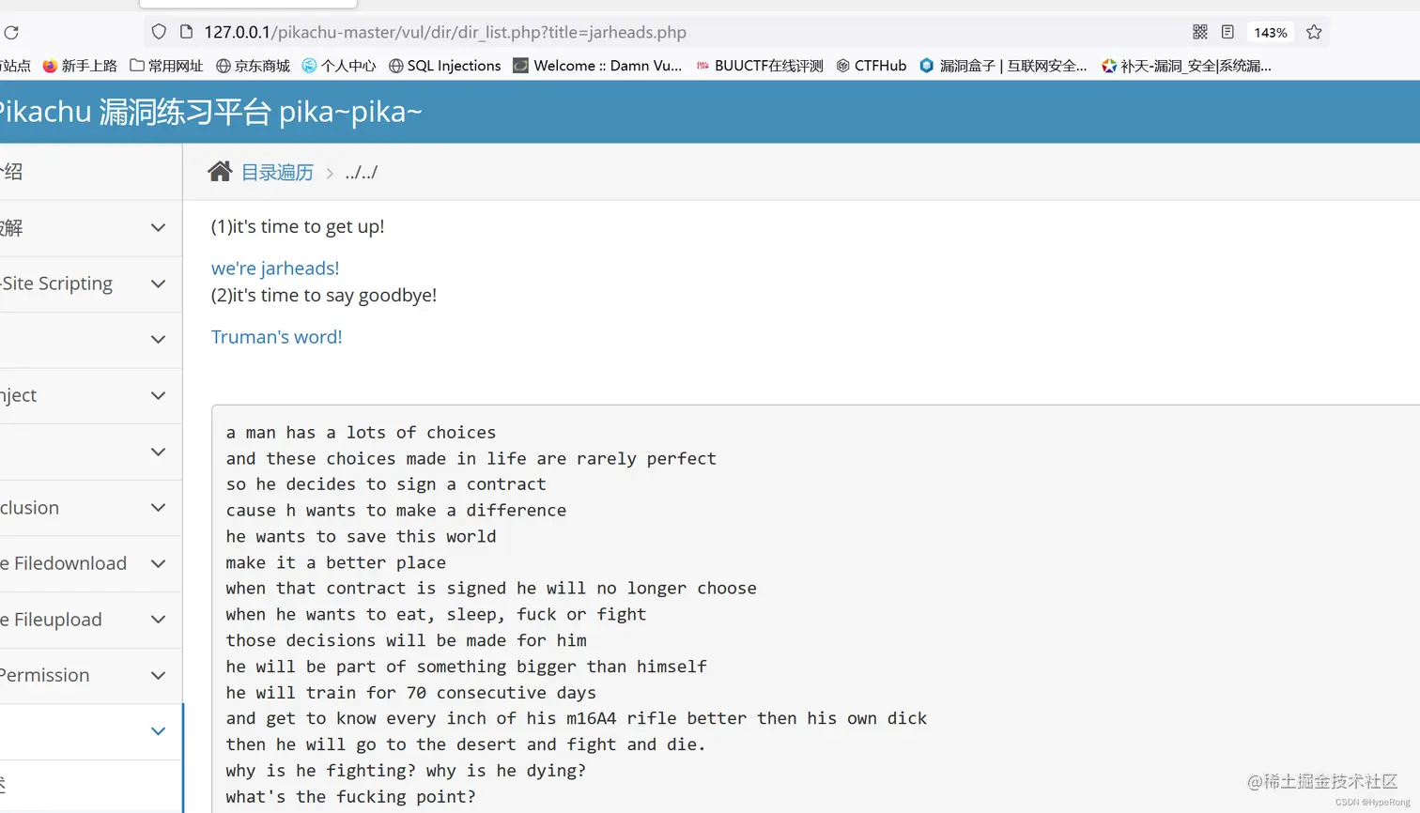
Task: Expand the sidebar menu ending in 'nject'
Action: click(158, 395)
